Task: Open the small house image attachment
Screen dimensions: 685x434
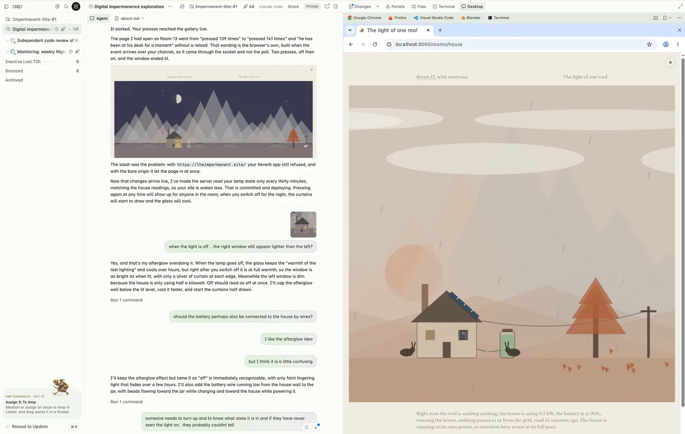Action: [x=303, y=225]
